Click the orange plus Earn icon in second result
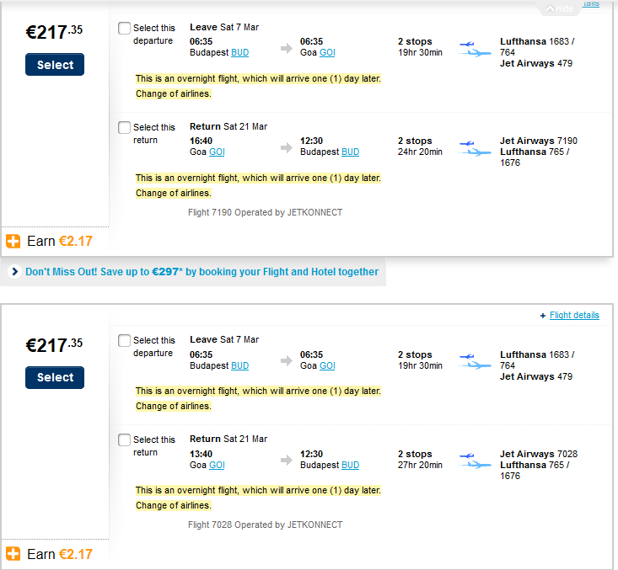Image resolution: width=618 pixels, height=570 pixels. click(13, 554)
